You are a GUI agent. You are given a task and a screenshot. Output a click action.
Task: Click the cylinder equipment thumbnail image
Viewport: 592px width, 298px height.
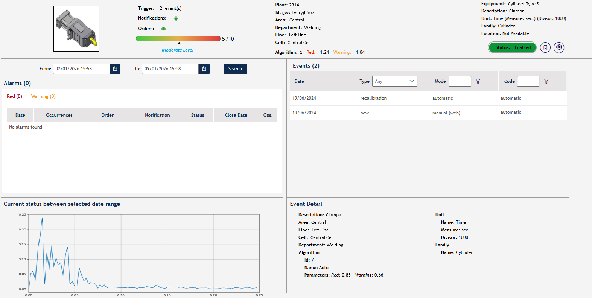click(76, 29)
